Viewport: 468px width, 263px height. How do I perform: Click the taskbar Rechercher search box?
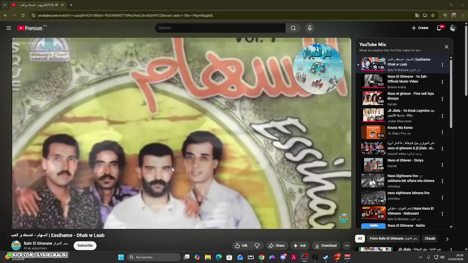click(154, 257)
